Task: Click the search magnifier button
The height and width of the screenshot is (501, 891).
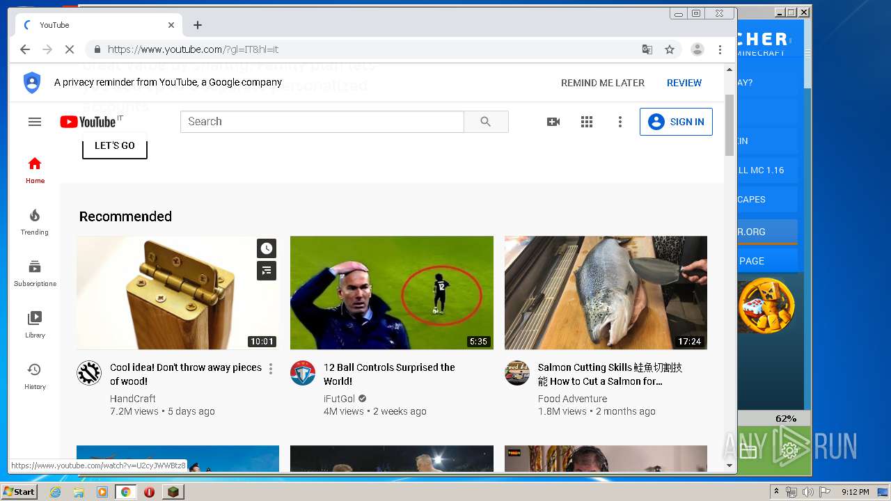Action: [486, 122]
